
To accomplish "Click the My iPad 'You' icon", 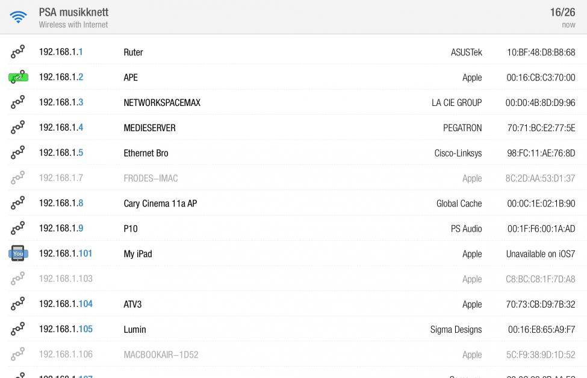I will coord(18,253).
